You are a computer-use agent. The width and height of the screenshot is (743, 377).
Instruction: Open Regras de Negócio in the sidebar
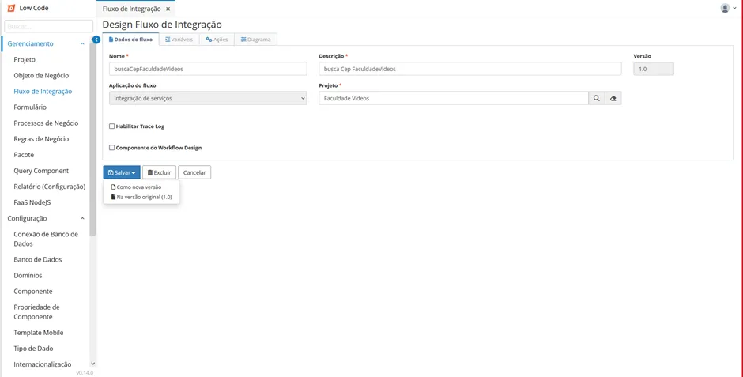(x=41, y=139)
